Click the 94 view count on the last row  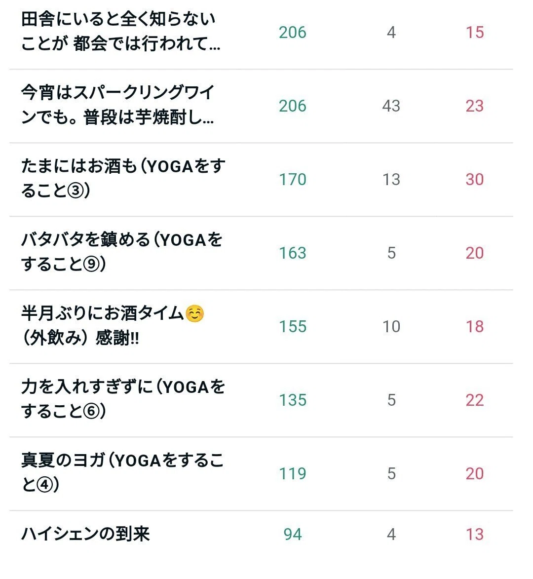[293, 534]
